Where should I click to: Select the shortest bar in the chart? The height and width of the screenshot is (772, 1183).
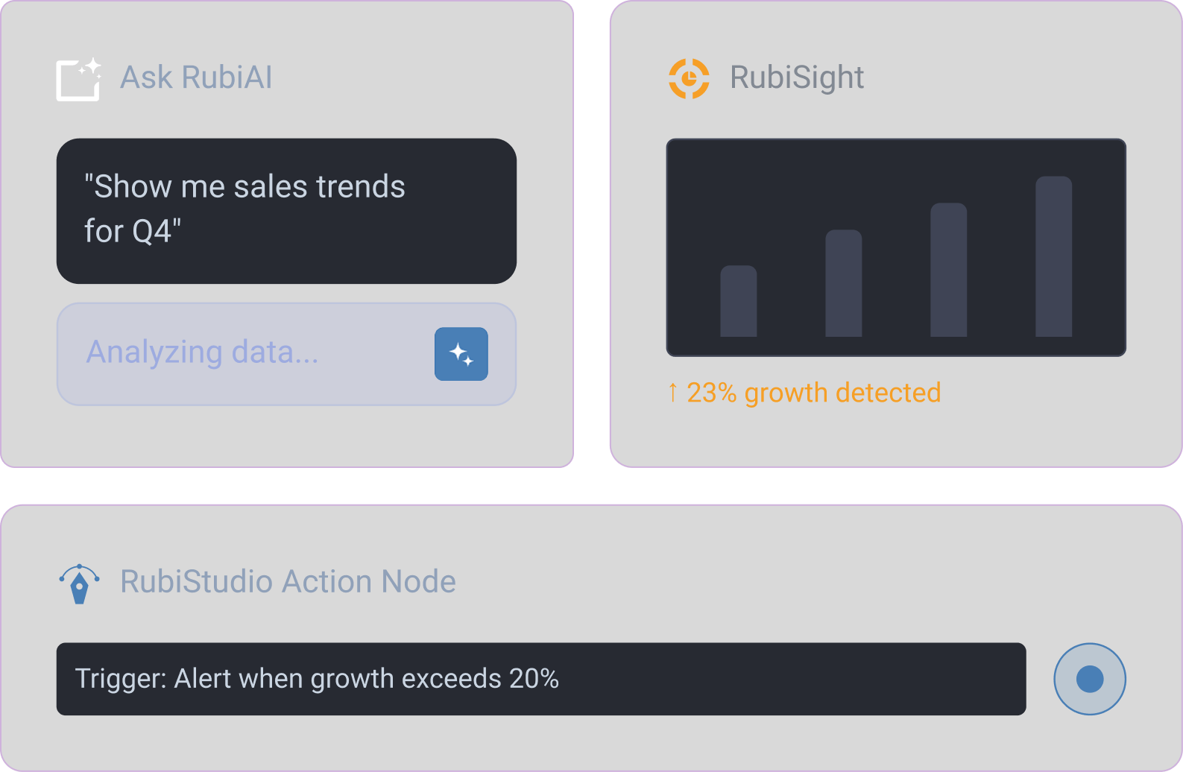(738, 301)
